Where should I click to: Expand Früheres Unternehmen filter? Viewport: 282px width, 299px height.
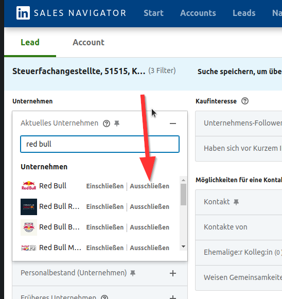point(173,297)
